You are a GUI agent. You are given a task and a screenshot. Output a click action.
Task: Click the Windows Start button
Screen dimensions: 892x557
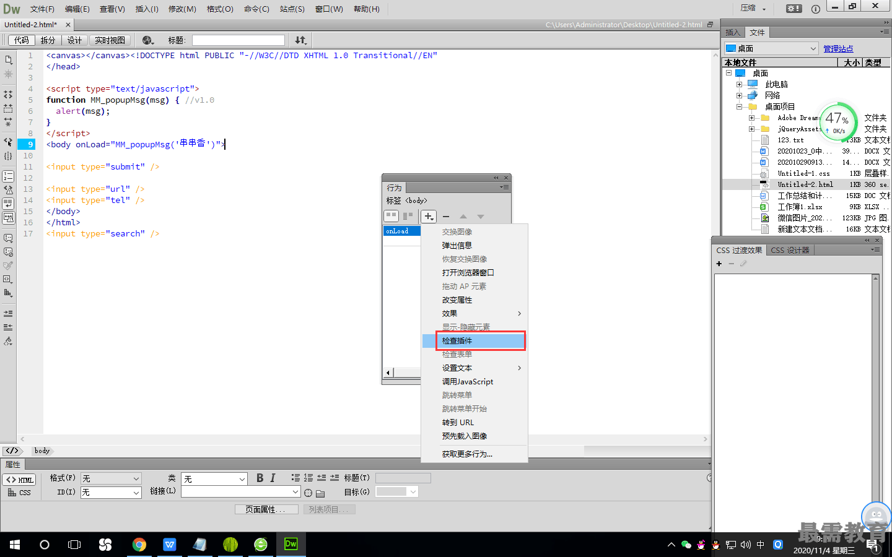15,545
